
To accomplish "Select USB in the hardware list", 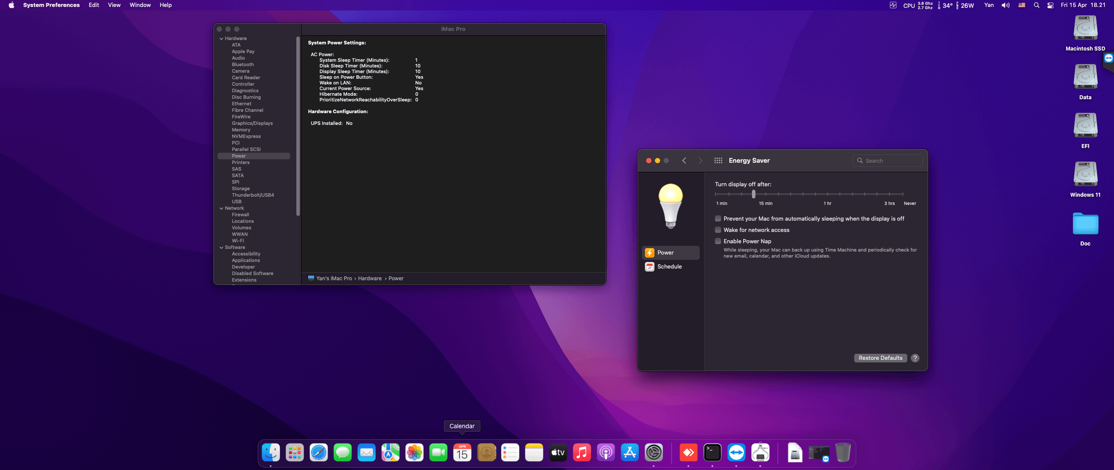I will pyautogui.click(x=237, y=202).
